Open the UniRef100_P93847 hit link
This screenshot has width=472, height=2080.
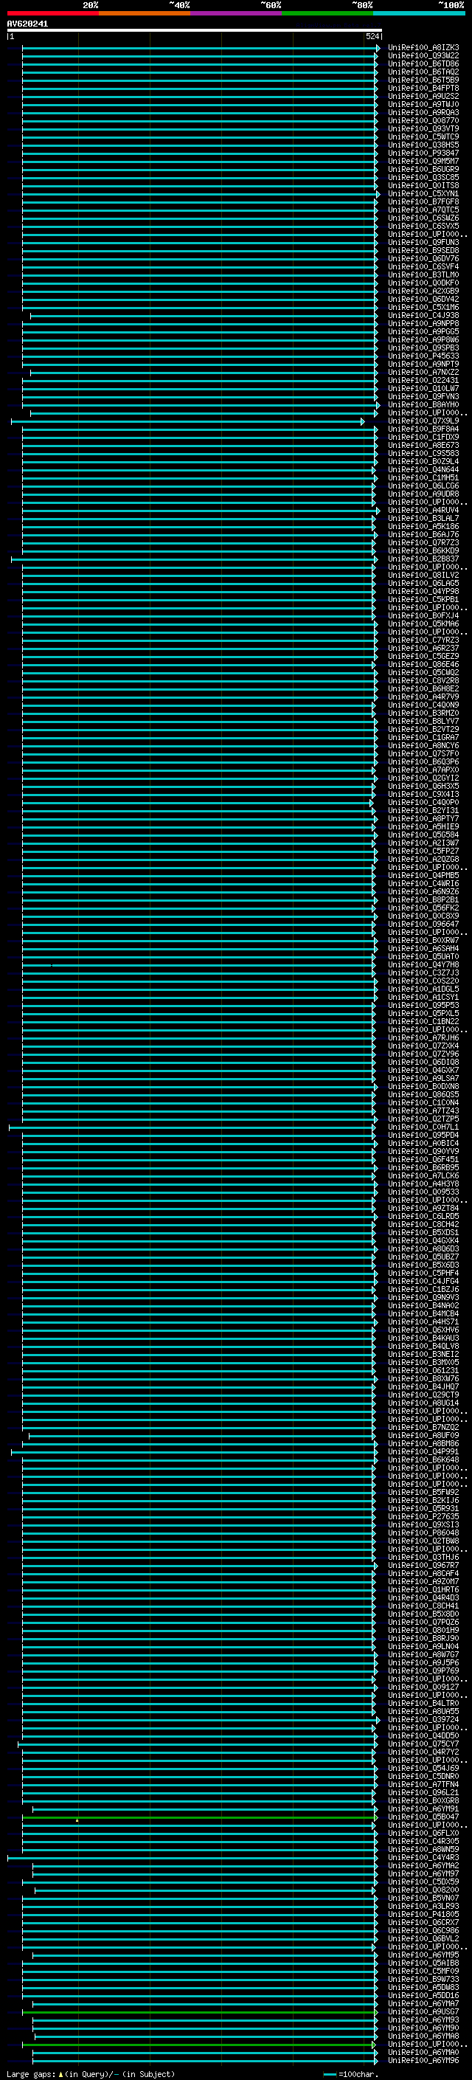click(423, 153)
